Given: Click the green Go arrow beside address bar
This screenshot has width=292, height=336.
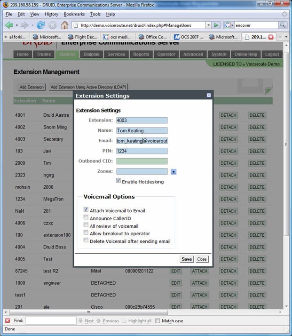Looking at the screenshot, I should (x=216, y=25).
